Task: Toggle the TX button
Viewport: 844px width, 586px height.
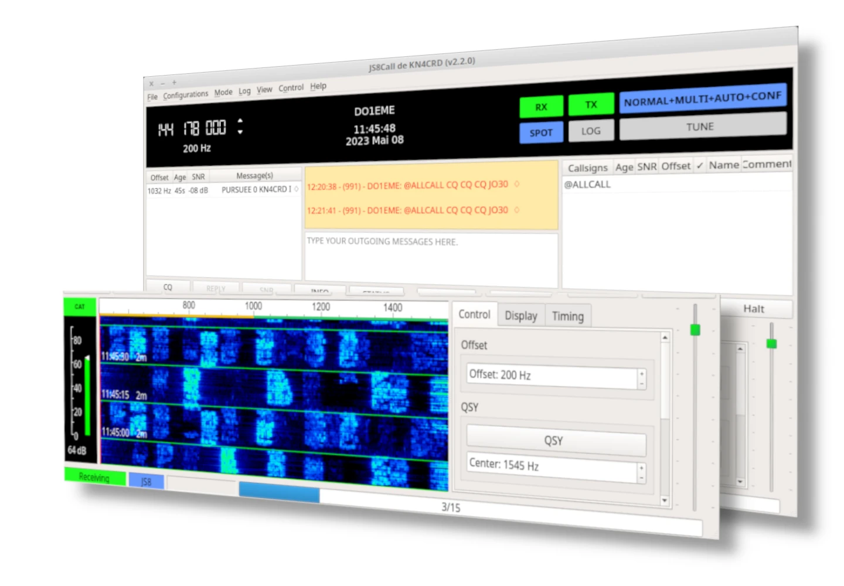Action: pyautogui.click(x=591, y=105)
